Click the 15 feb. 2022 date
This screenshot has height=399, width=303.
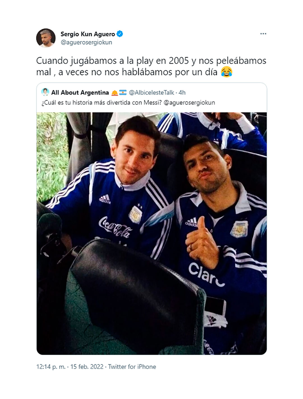coord(87,366)
